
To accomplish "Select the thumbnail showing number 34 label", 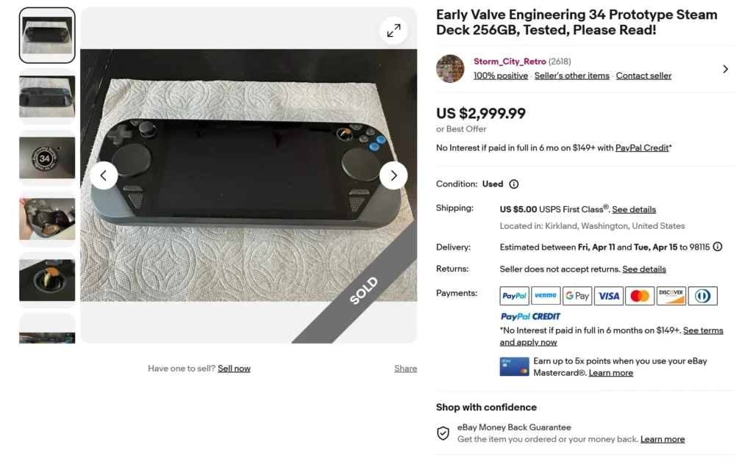I will pyautogui.click(x=47, y=157).
